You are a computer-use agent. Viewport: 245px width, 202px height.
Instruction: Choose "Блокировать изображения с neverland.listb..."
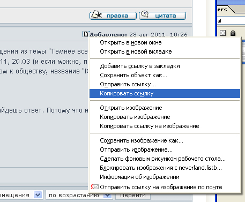tap(165, 168)
